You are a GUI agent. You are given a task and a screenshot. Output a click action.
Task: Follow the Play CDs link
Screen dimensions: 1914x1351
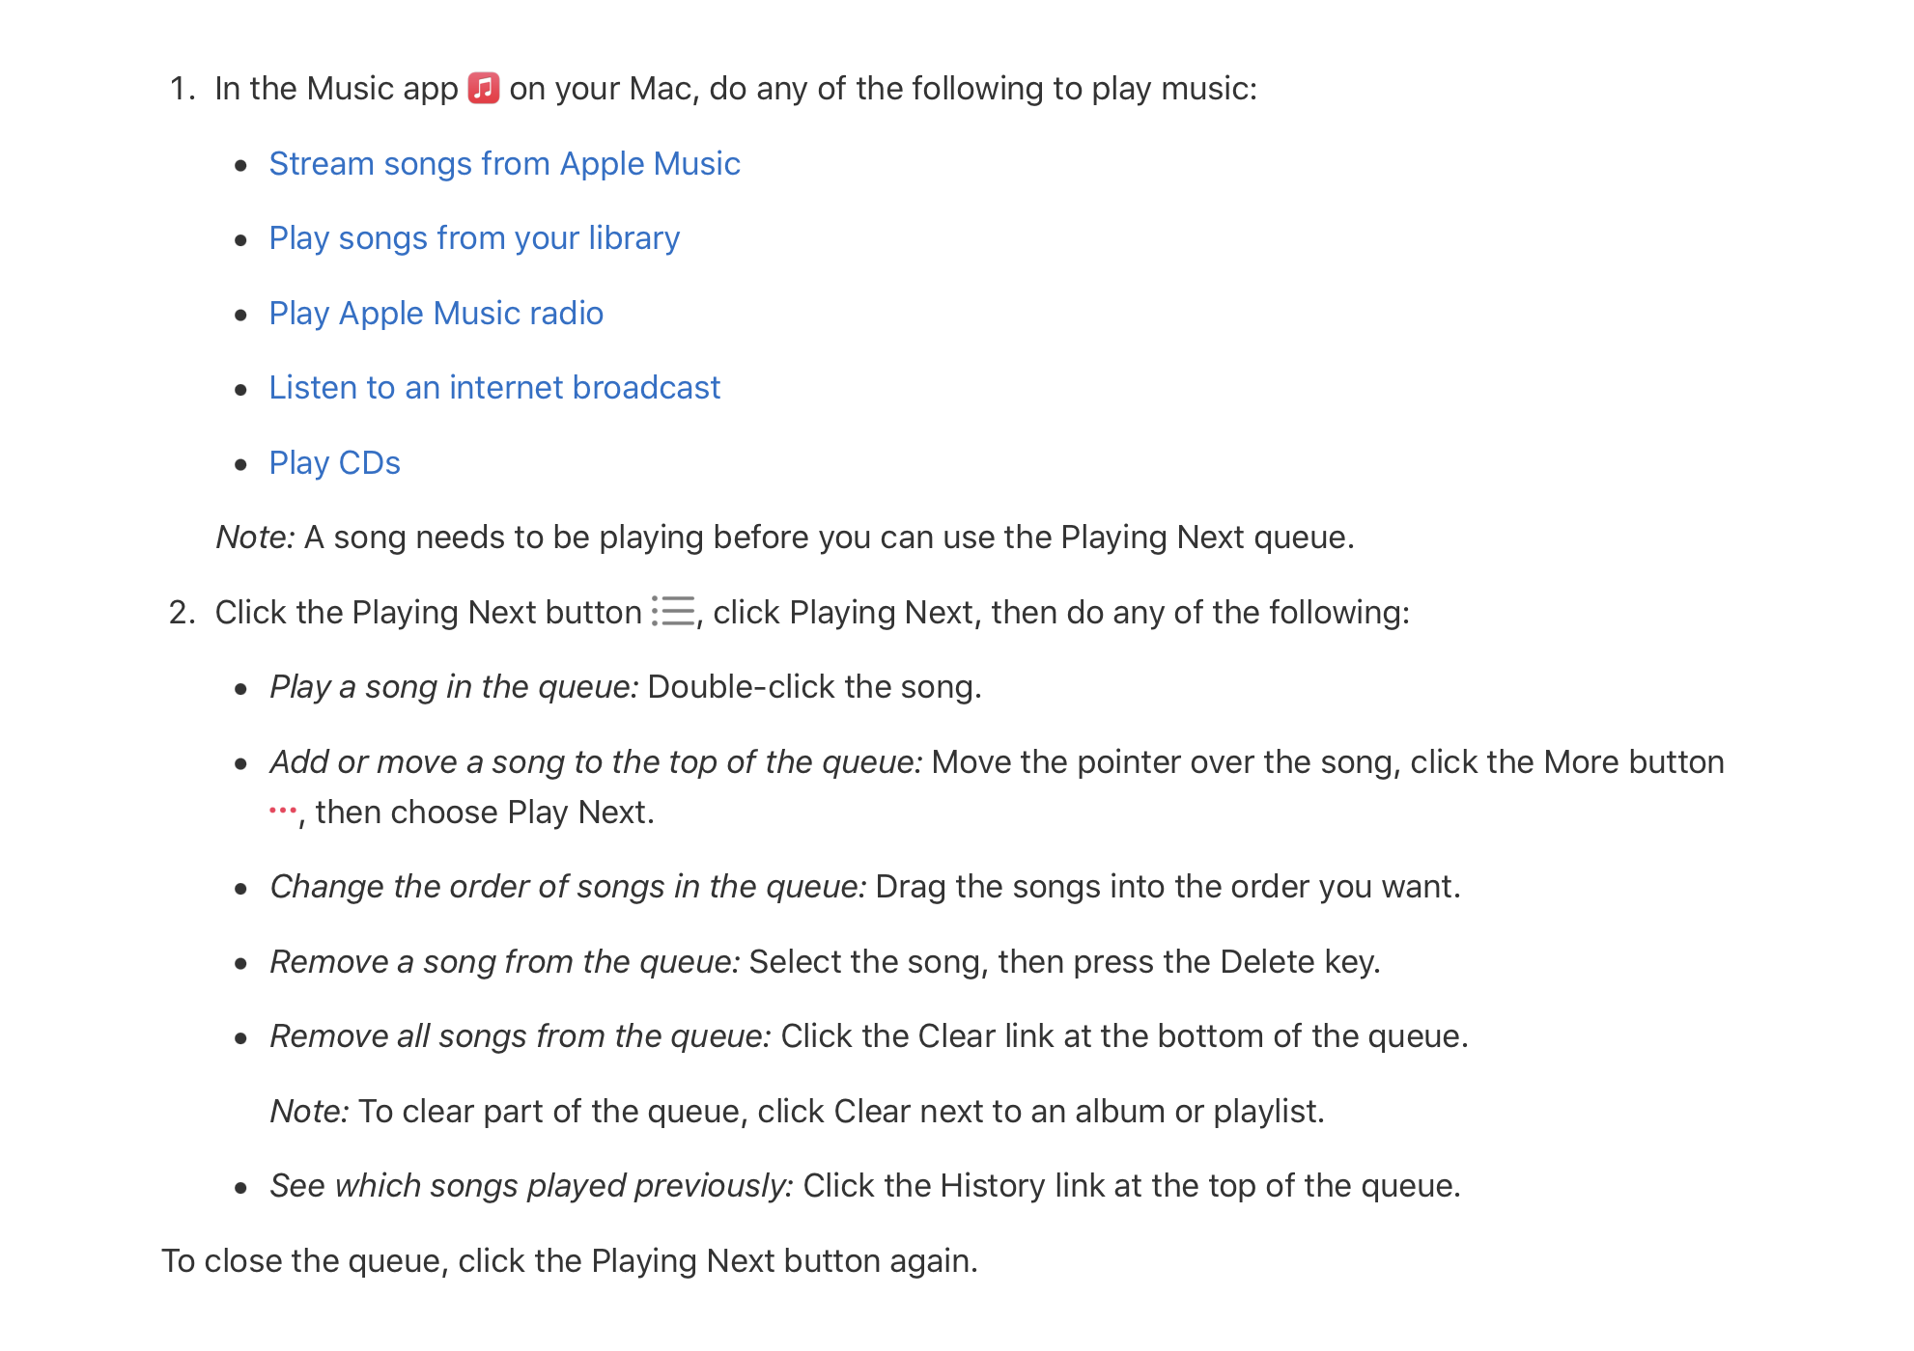(334, 462)
